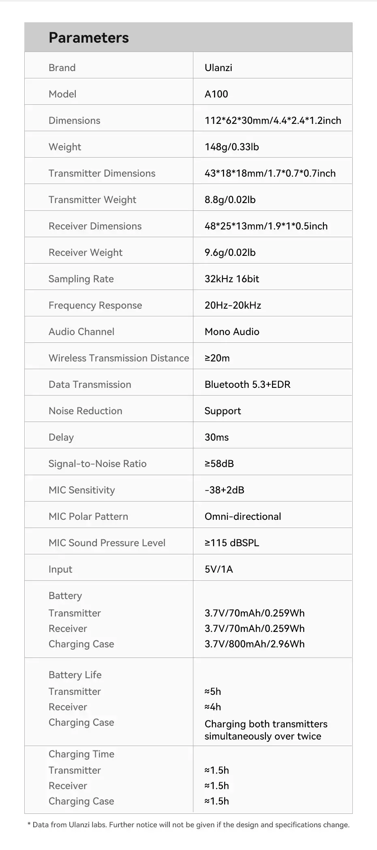Screen dimensions: 377x850
Task: Select the Noise Reduction label
Action: (x=85, y=411)
